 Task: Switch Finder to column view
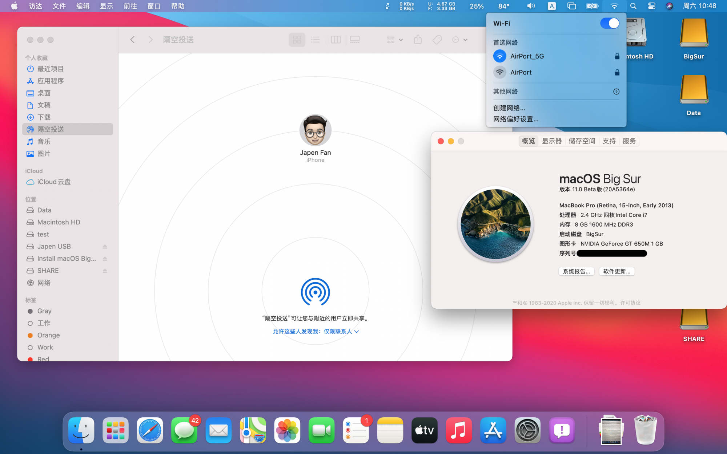click(336, 40)
